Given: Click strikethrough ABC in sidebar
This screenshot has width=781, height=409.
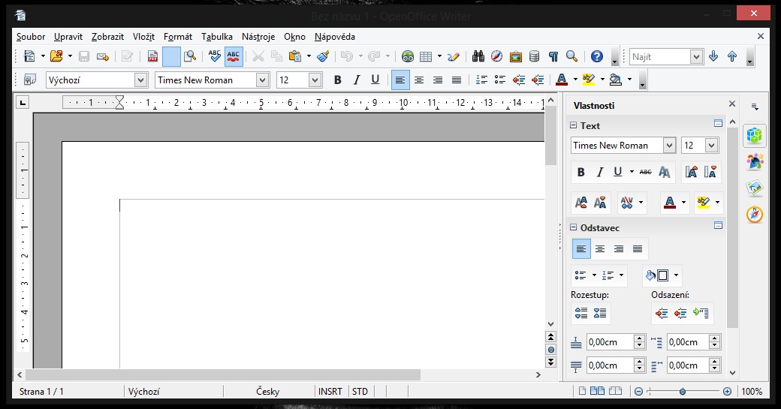Looking at the screenshot, I should (x=646, y=172).
